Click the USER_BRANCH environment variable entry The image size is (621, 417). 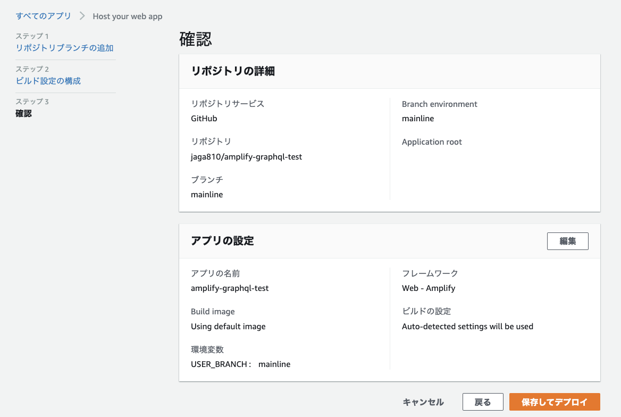[x=240, y=364]
